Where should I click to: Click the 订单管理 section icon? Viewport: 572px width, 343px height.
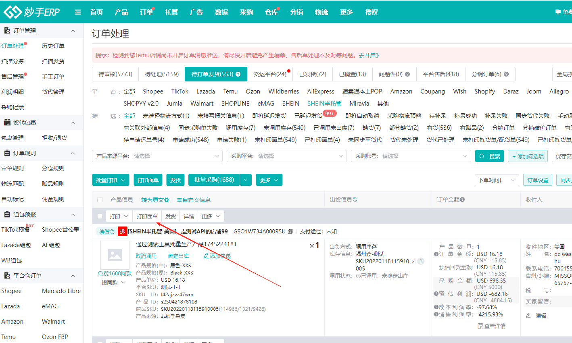click(x=7, y=31)
